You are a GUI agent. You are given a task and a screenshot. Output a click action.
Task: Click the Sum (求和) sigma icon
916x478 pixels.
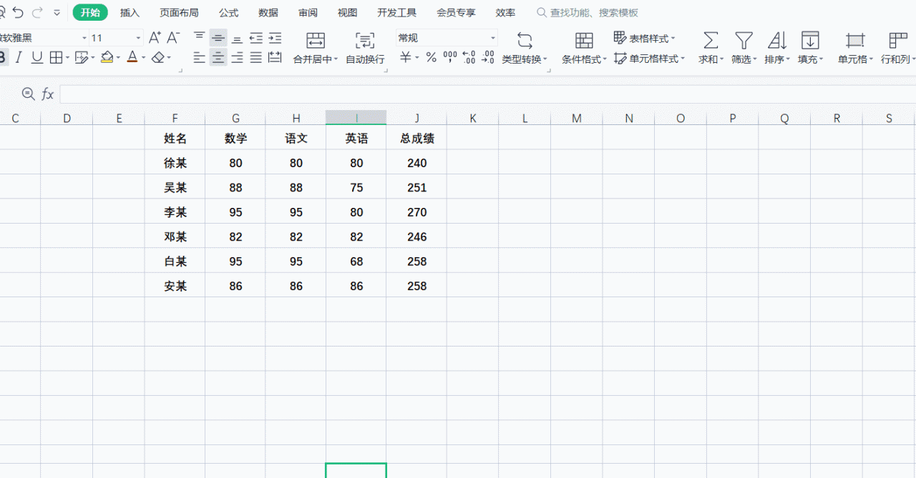pyautogui.click(x=711, y=41)
